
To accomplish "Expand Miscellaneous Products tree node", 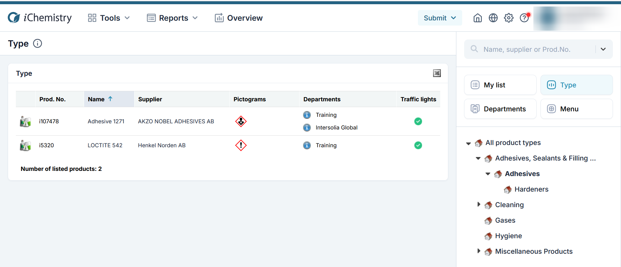I will [x=479, y=251].
